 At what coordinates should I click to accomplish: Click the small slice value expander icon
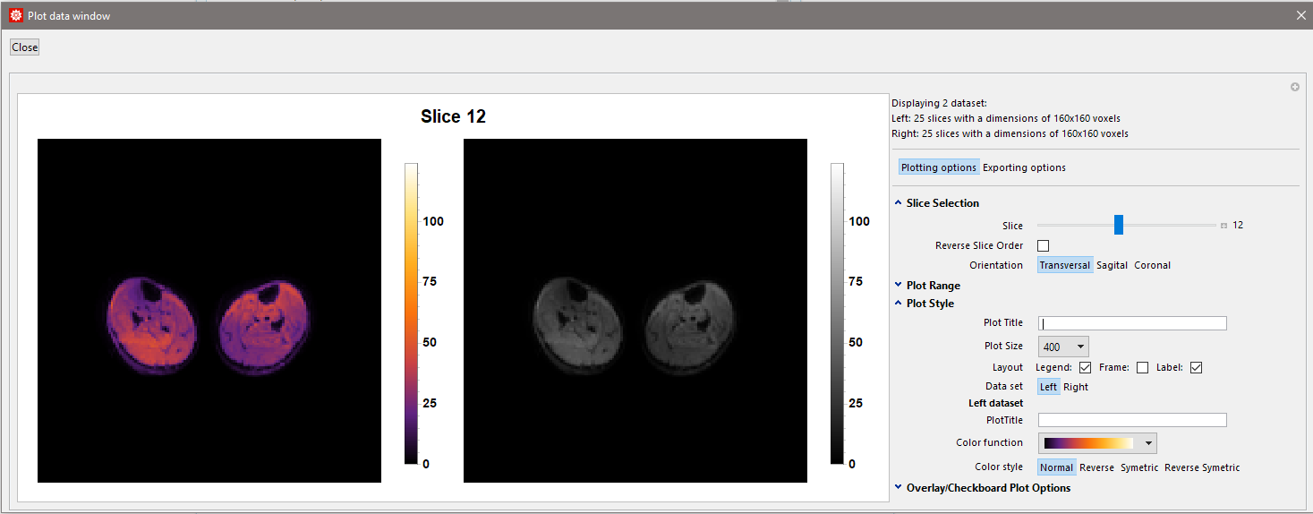(1223, 226)
